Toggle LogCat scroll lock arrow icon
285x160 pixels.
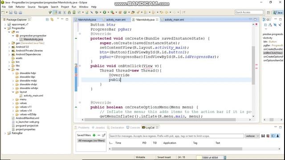(278, 136)
